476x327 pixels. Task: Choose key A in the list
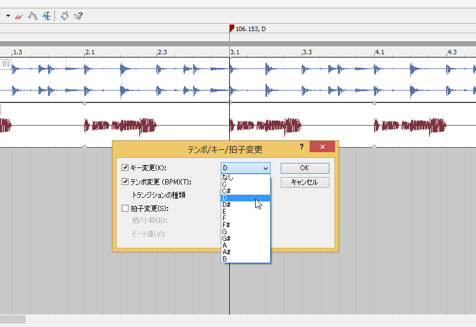pyautogui.click(x=245, y=246)
